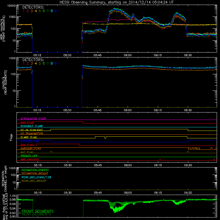
Task: Click olive detector 5 in rear segments legend
Action: click(40, 64)
